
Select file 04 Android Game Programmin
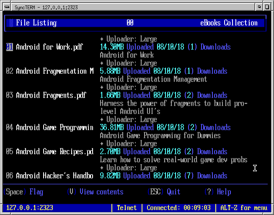coord(55,127)
